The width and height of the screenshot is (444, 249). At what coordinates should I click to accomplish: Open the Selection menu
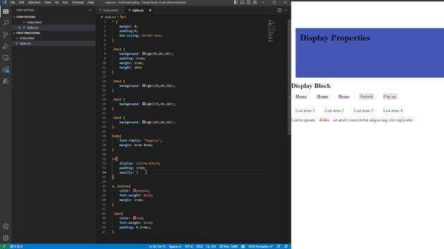coord(34,2)
